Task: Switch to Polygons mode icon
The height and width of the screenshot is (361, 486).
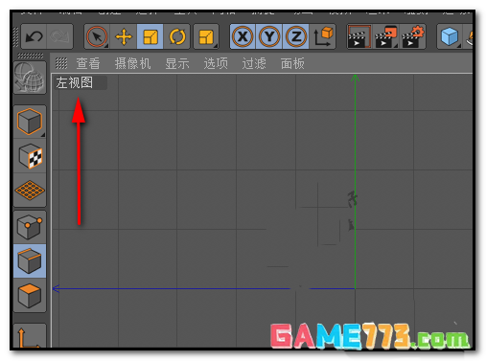Action: click(30, 295)
